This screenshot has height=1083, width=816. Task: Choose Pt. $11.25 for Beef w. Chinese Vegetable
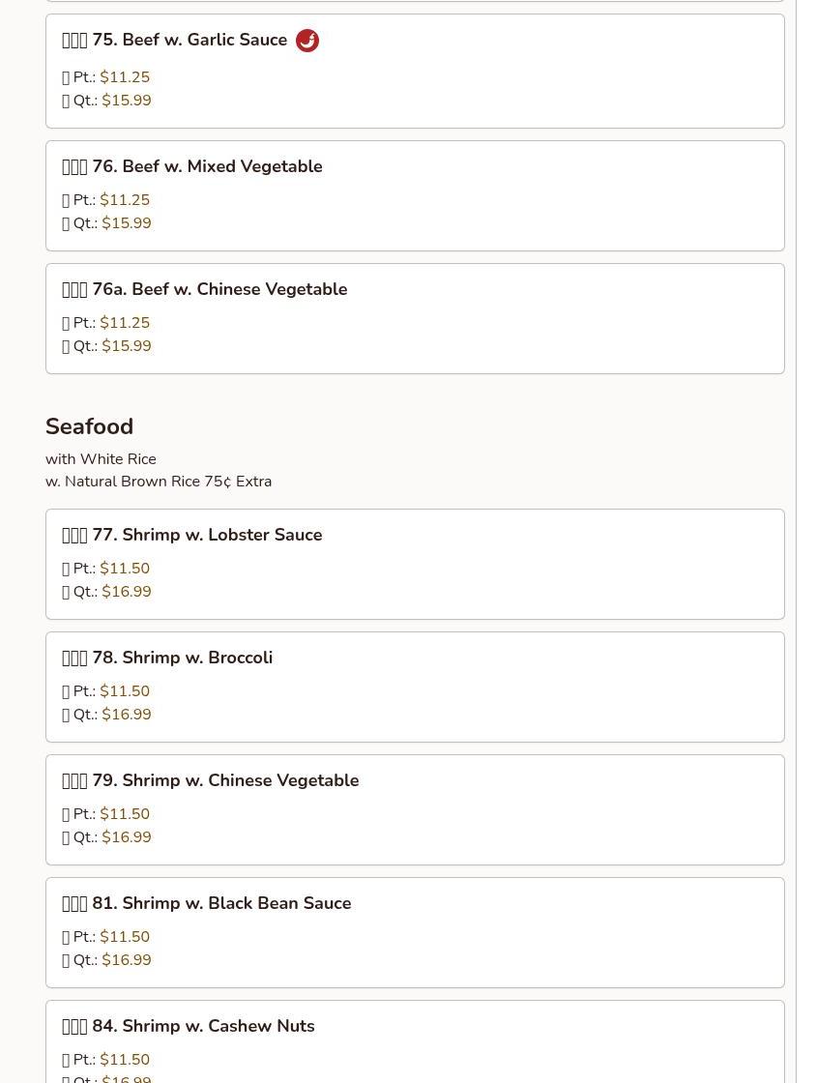point(105,323)
